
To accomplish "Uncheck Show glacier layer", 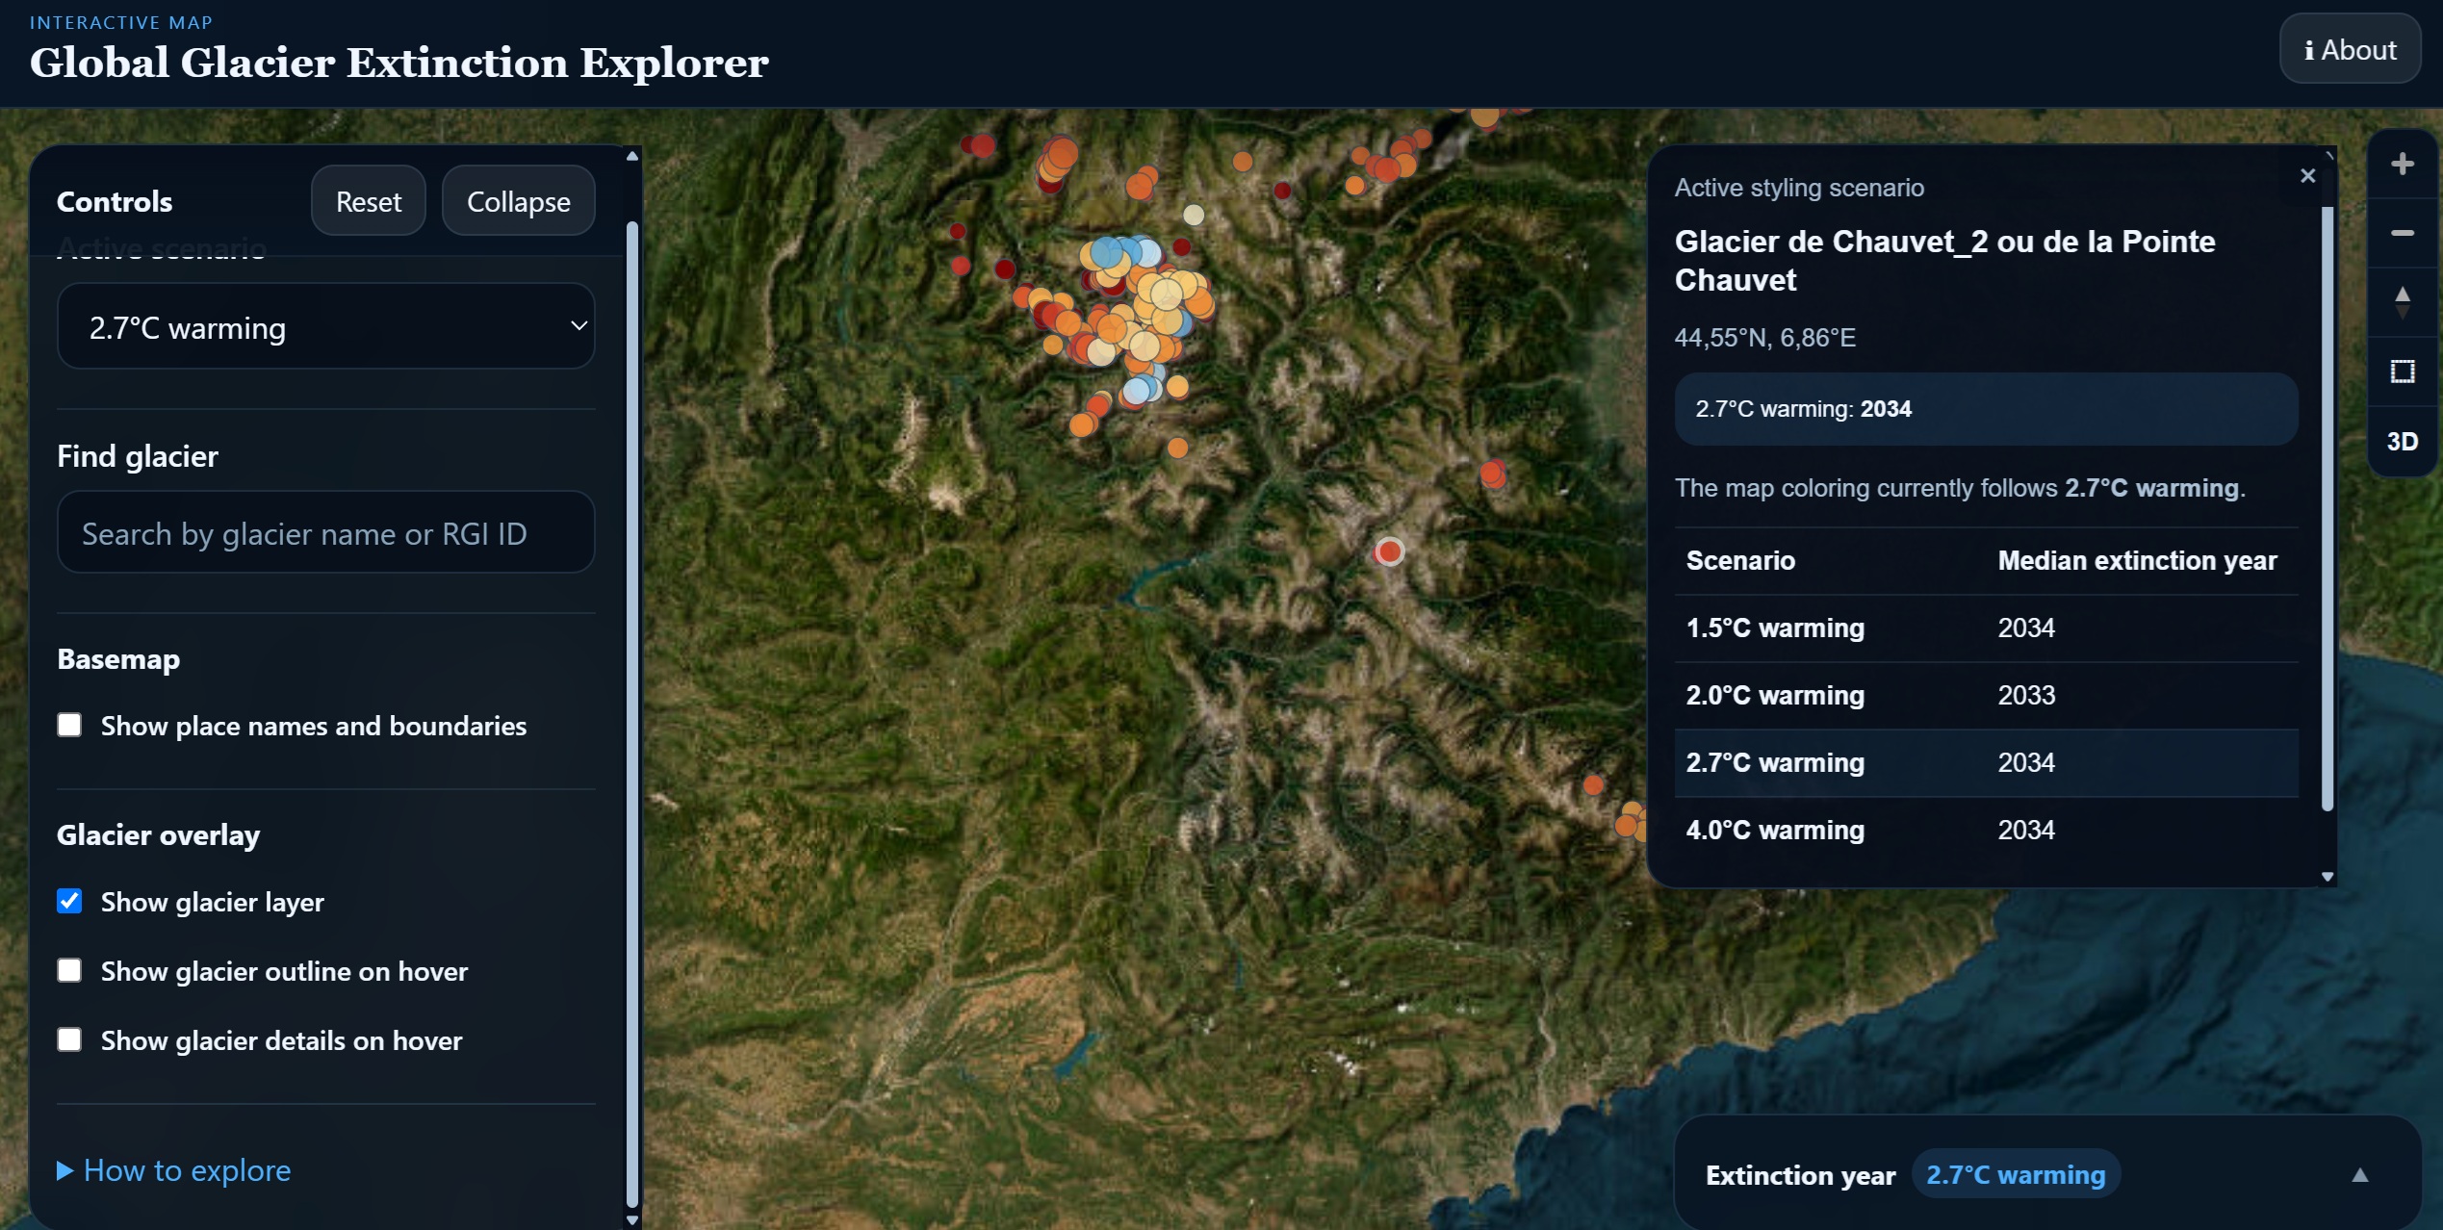I will pyautogui.click(x=69, y=901).
